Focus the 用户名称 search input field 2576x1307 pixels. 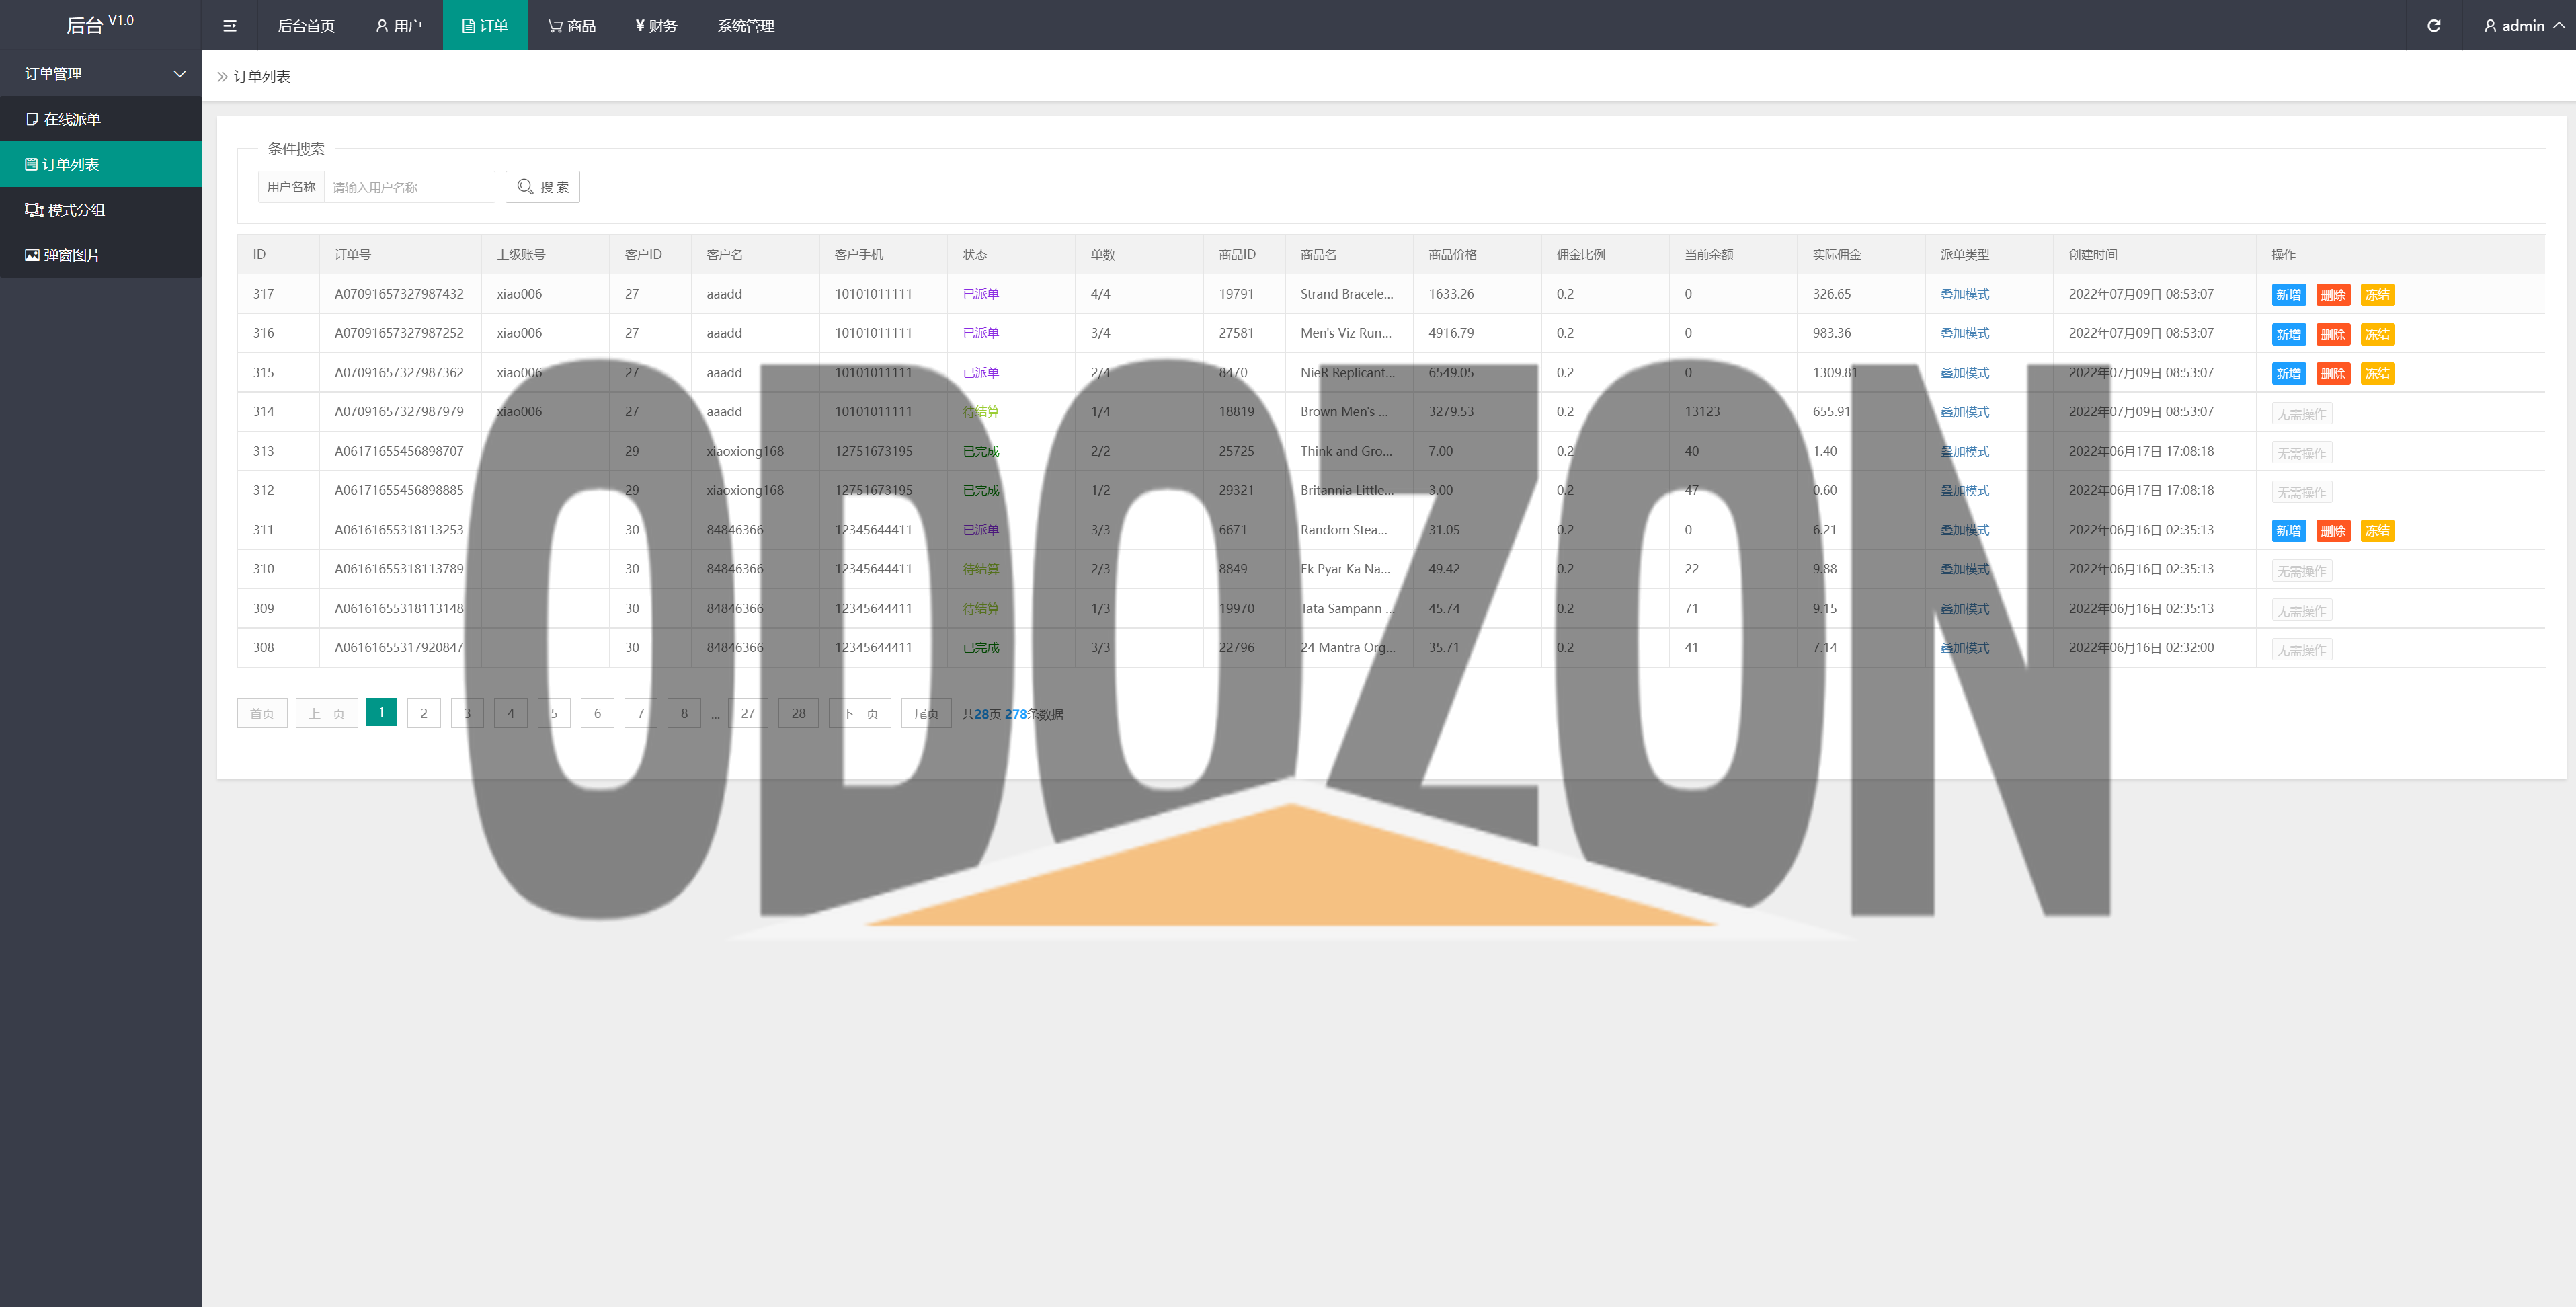coord(409,187)
